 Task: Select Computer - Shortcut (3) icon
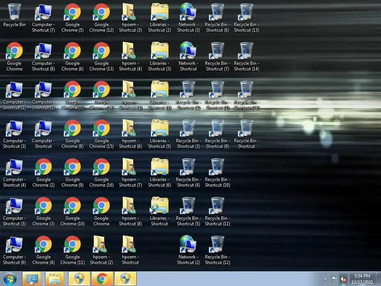coord(15,134)
